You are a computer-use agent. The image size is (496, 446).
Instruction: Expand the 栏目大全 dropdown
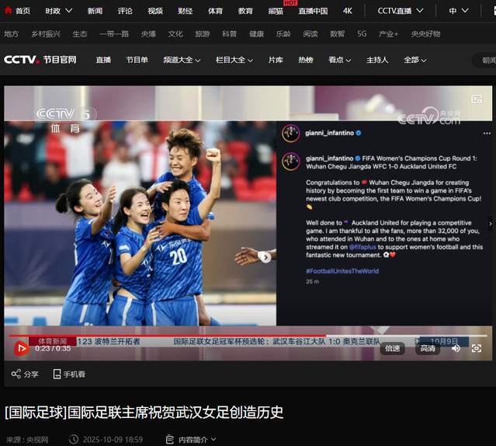click(234, 60)
